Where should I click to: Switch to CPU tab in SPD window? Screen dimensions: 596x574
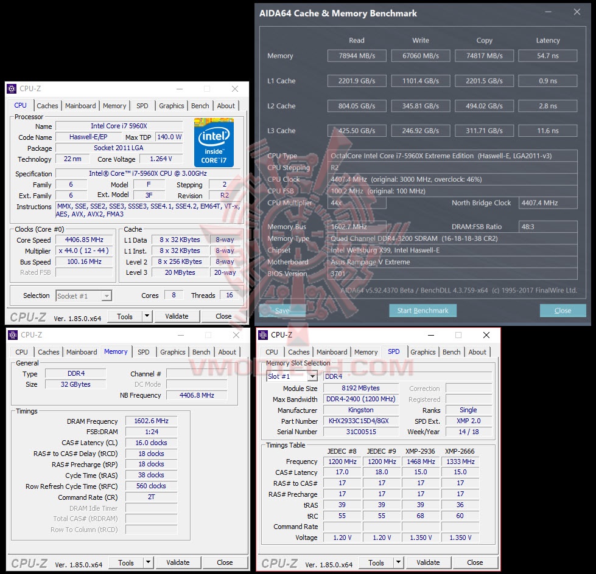[x=272, y=352]
